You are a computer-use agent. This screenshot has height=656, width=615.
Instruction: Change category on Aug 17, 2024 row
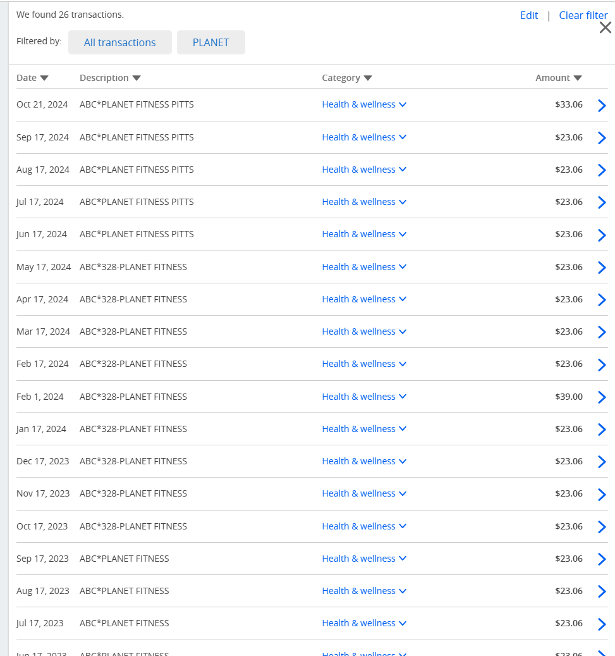point(364,170)
